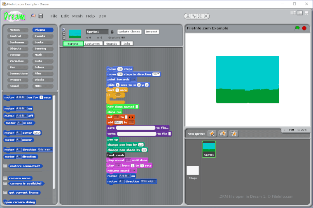
Task: Toggle the 'get current frame' checkbox
Action: (x=5, y=192)
